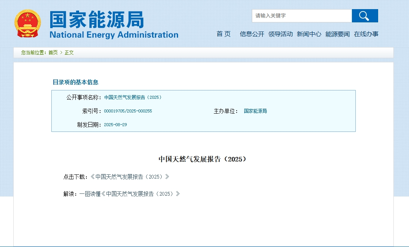Navigate to 能源要闻 section
409x247 pixels.
tap(337, 34)
